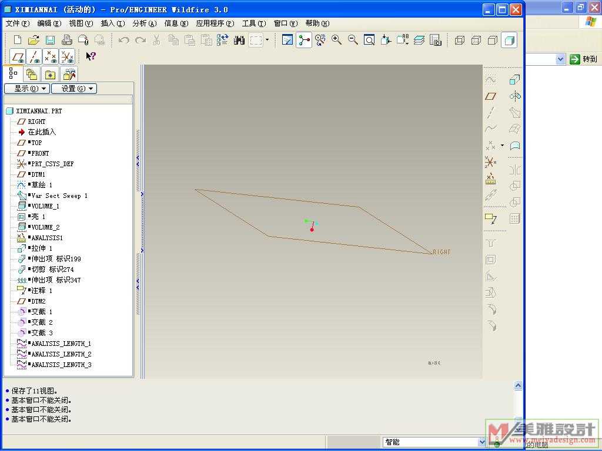Click the datum plane tool in right toolbar
This screenshot has height=451, width=602.
491,96
